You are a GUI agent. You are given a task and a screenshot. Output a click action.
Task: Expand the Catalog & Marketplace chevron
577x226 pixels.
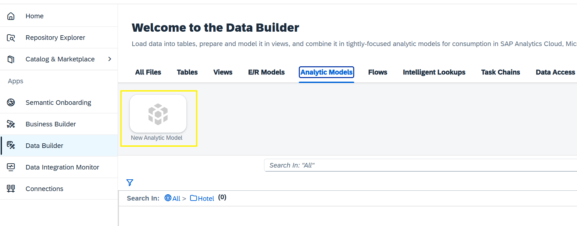[110, 59]
